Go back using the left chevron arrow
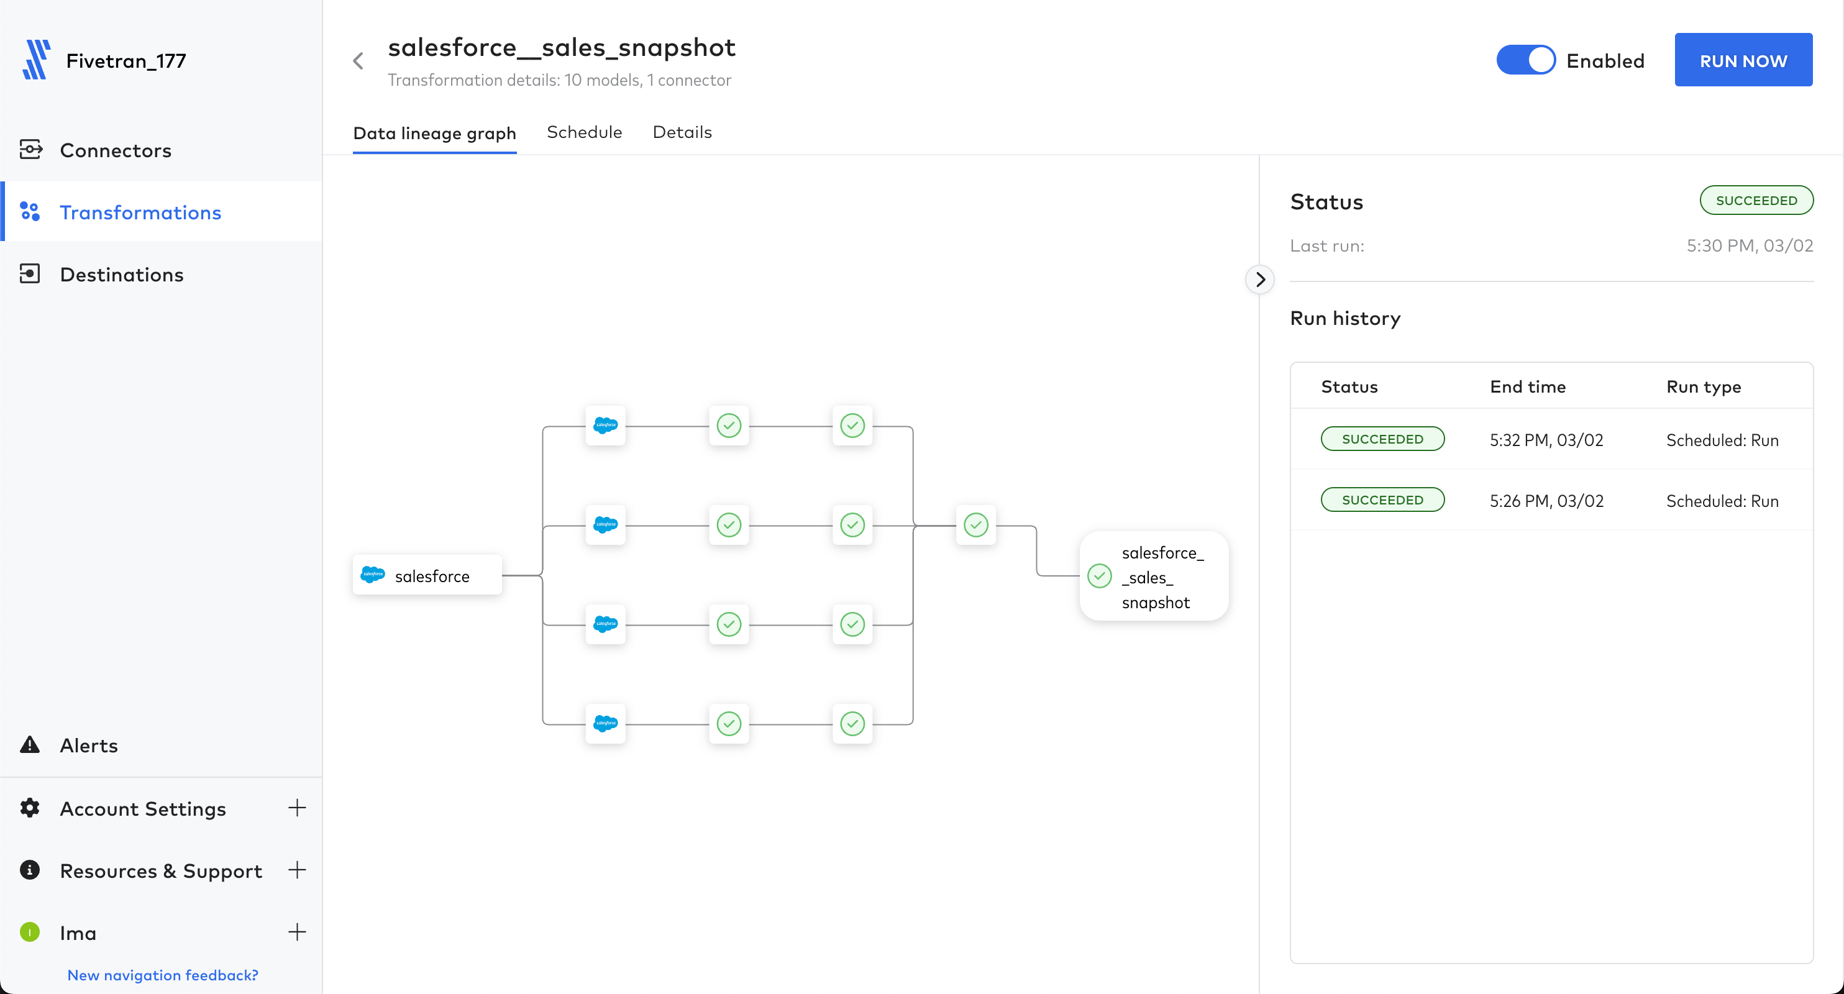 pyautogui.click(x=358, y=62)
